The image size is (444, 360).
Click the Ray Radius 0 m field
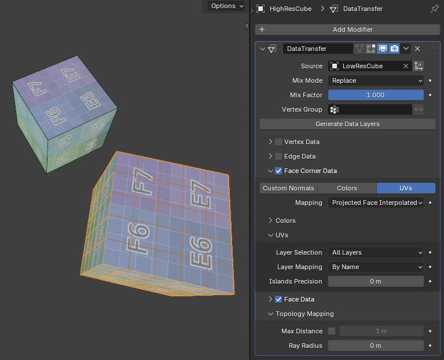pos(376,346)
